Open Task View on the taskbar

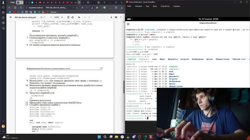[x=111, y=137]
